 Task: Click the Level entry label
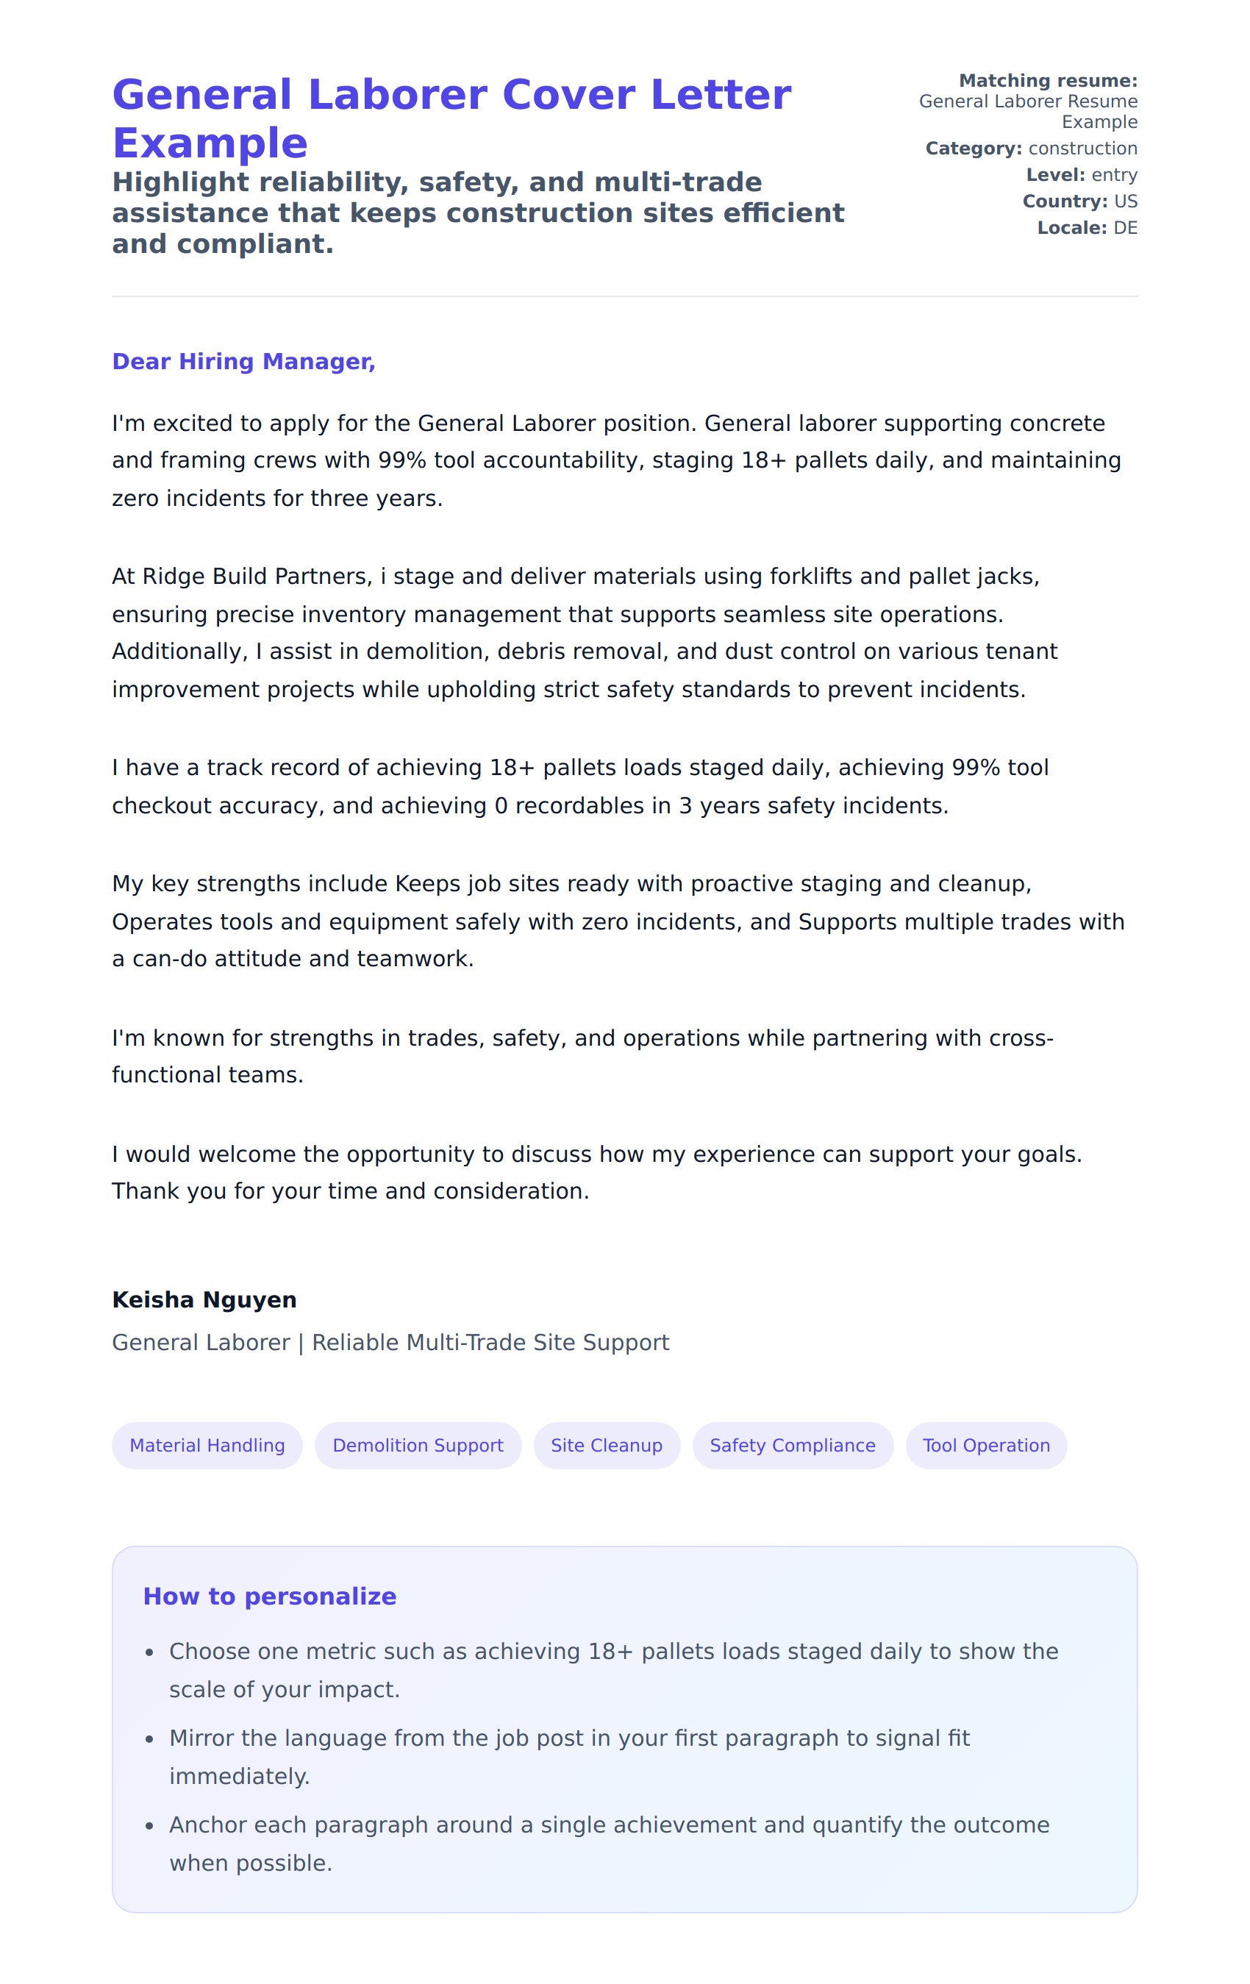1081,175
